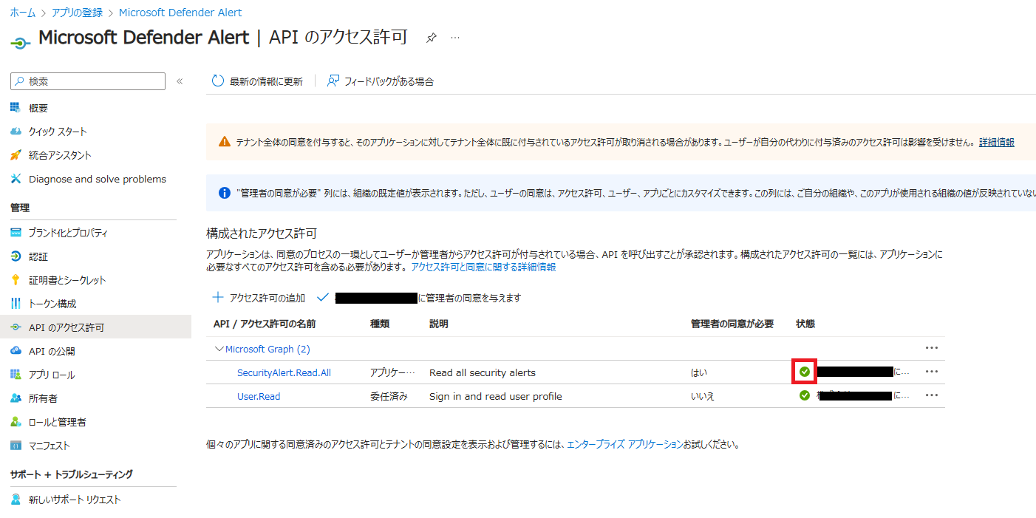The image size is (1036, 518).
Task: Click the ホーム breadcrumb link
Action: click(22, 13)
